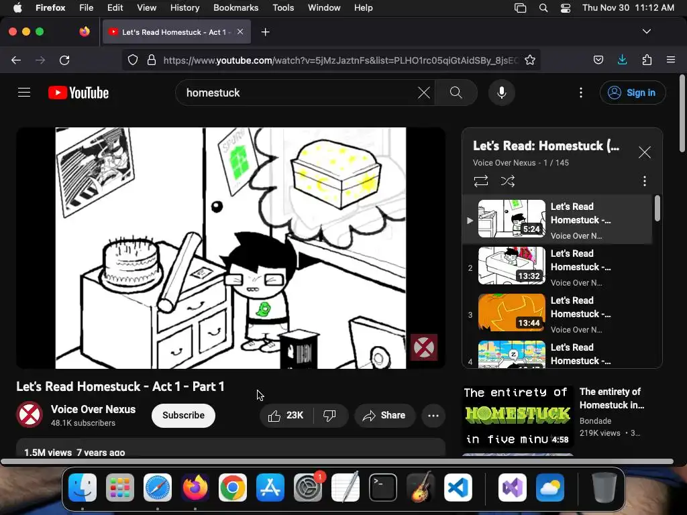The height and width of the screenshot is (515, 687).
Task: Reload the current page
Action: [64, 60]
